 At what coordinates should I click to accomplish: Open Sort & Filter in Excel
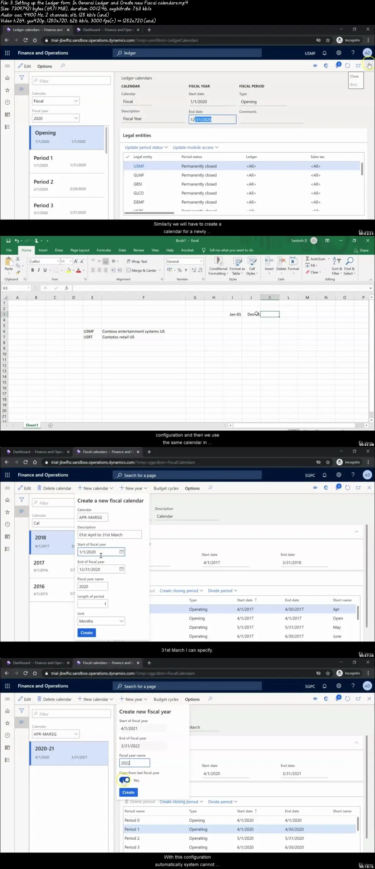pos(337,266)
